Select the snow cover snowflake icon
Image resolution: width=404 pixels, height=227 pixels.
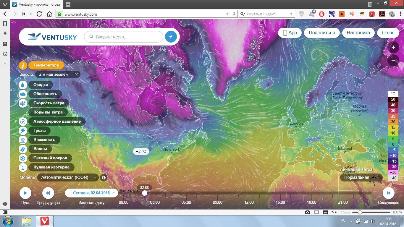[23, 158]
